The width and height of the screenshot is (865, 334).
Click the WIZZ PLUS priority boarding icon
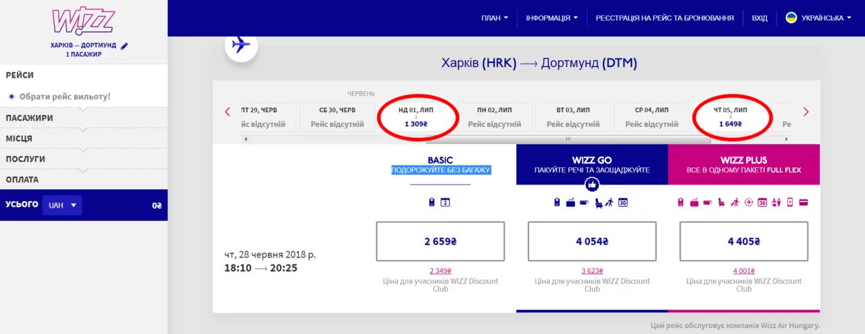pyautogui.click(x=735, y=201)
